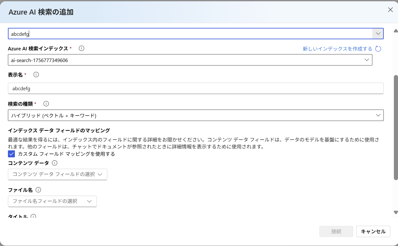
Task: Open the abcdefg service combo box arrow
Action: (378, 34)
